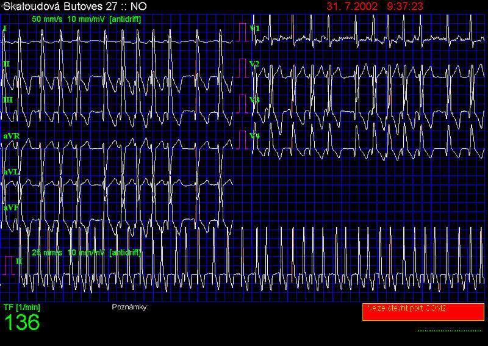Click the aVF lead label
The width and height of the screenshot is (488, 346).
10,207
